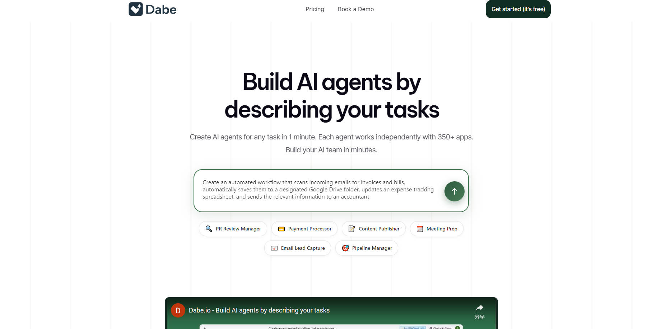
Task: Open the Pricing page from the navigation
Action: tap(315, 9)
